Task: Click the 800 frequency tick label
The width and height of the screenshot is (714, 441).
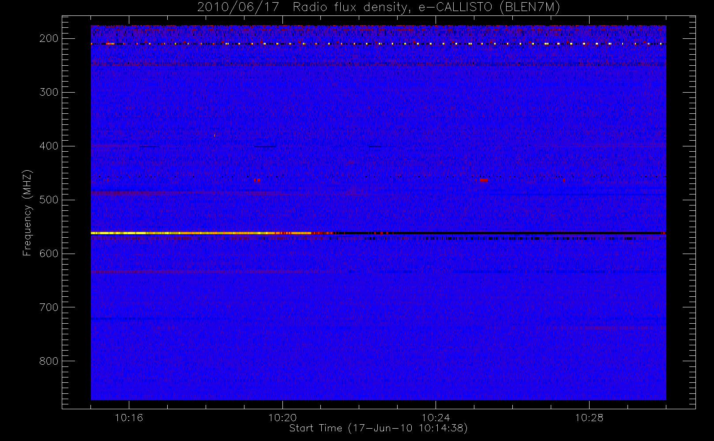Action: point(49,361)
